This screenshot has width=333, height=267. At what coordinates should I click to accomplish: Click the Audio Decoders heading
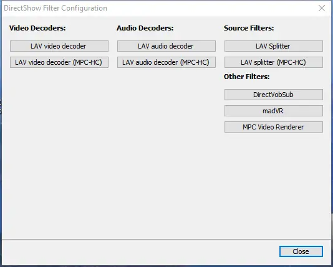tap(145, 28)
